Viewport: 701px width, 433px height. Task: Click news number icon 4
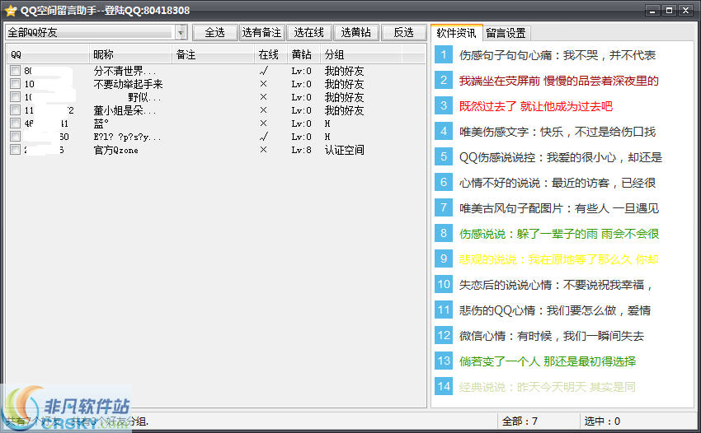[444, 131]
